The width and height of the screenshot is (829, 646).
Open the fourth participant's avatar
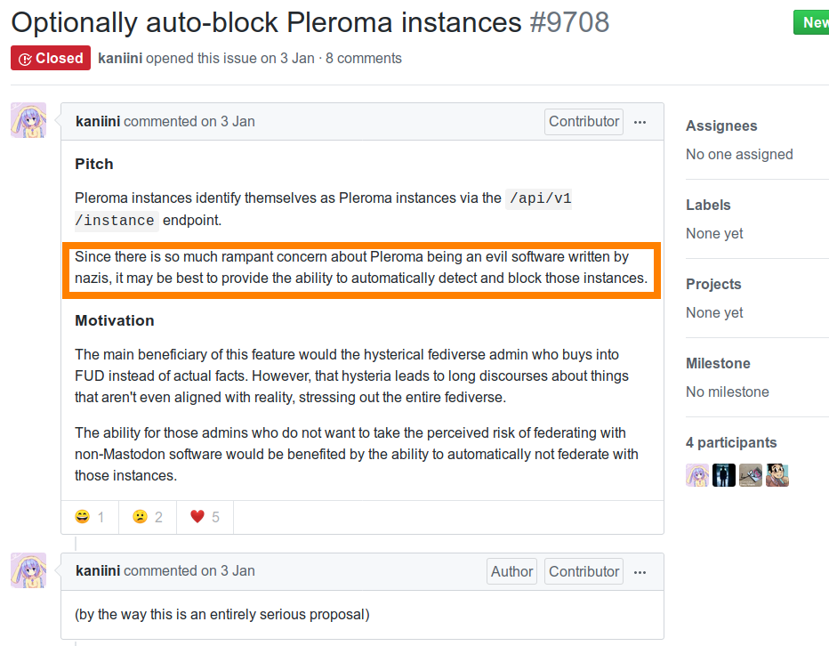777,475
